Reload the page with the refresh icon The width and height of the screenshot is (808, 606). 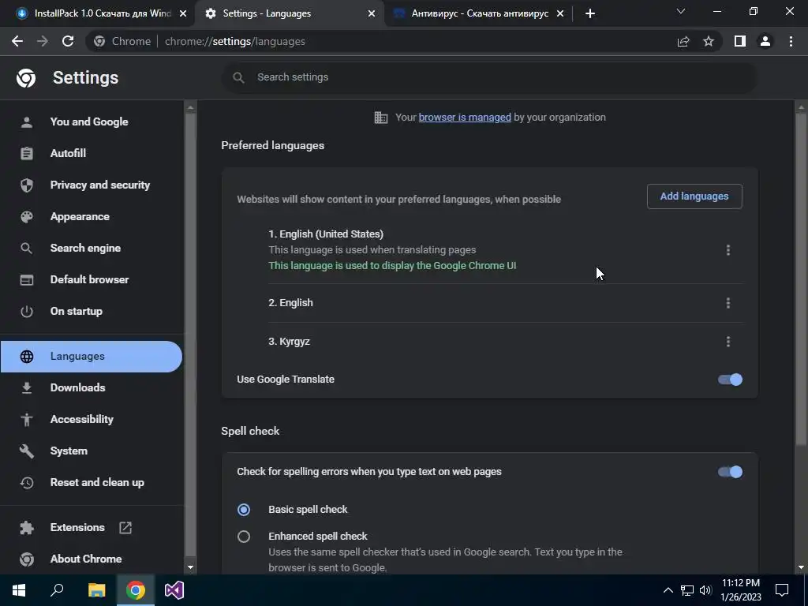click(x=68, y=41)
